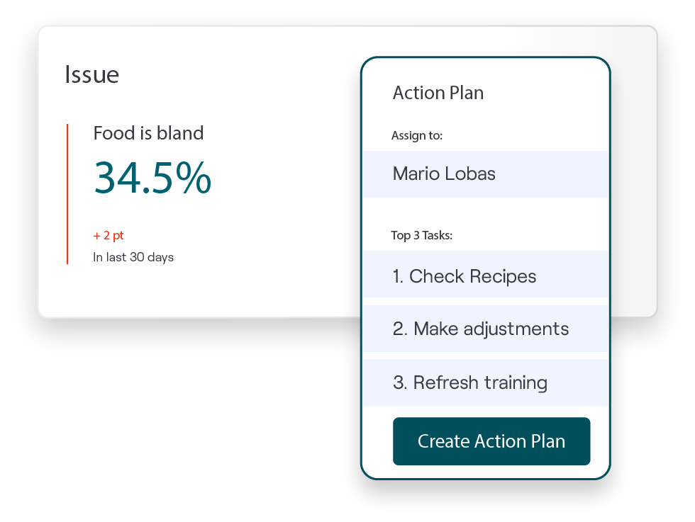Click empty space right of Issue heading
The image size is (695, 522).
[234, 75]
